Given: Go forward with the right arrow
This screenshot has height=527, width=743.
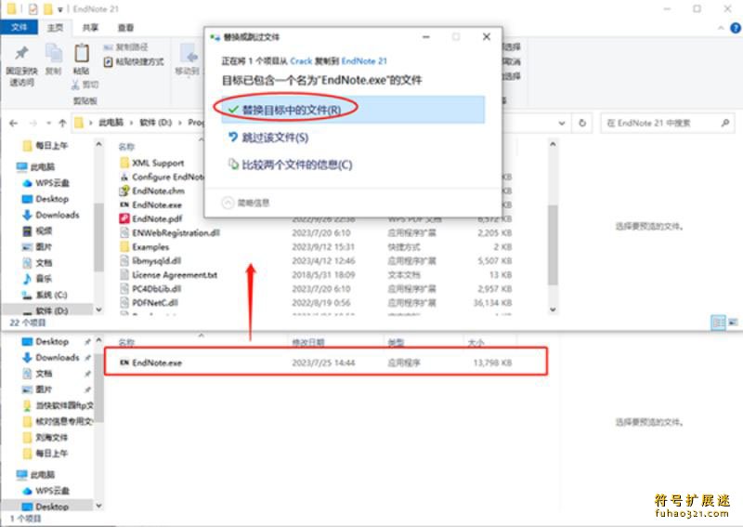Looking at the screenshot, I should [x=33, y=124].
